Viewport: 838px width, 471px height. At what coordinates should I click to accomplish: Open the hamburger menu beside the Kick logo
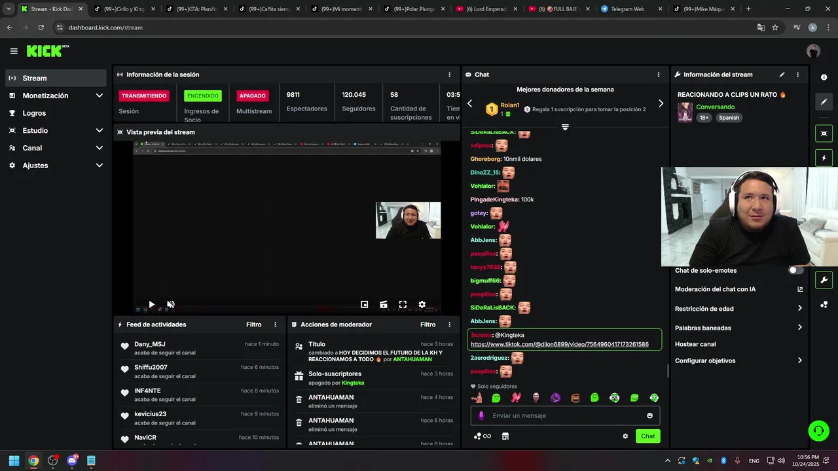[x=14, y=51]
